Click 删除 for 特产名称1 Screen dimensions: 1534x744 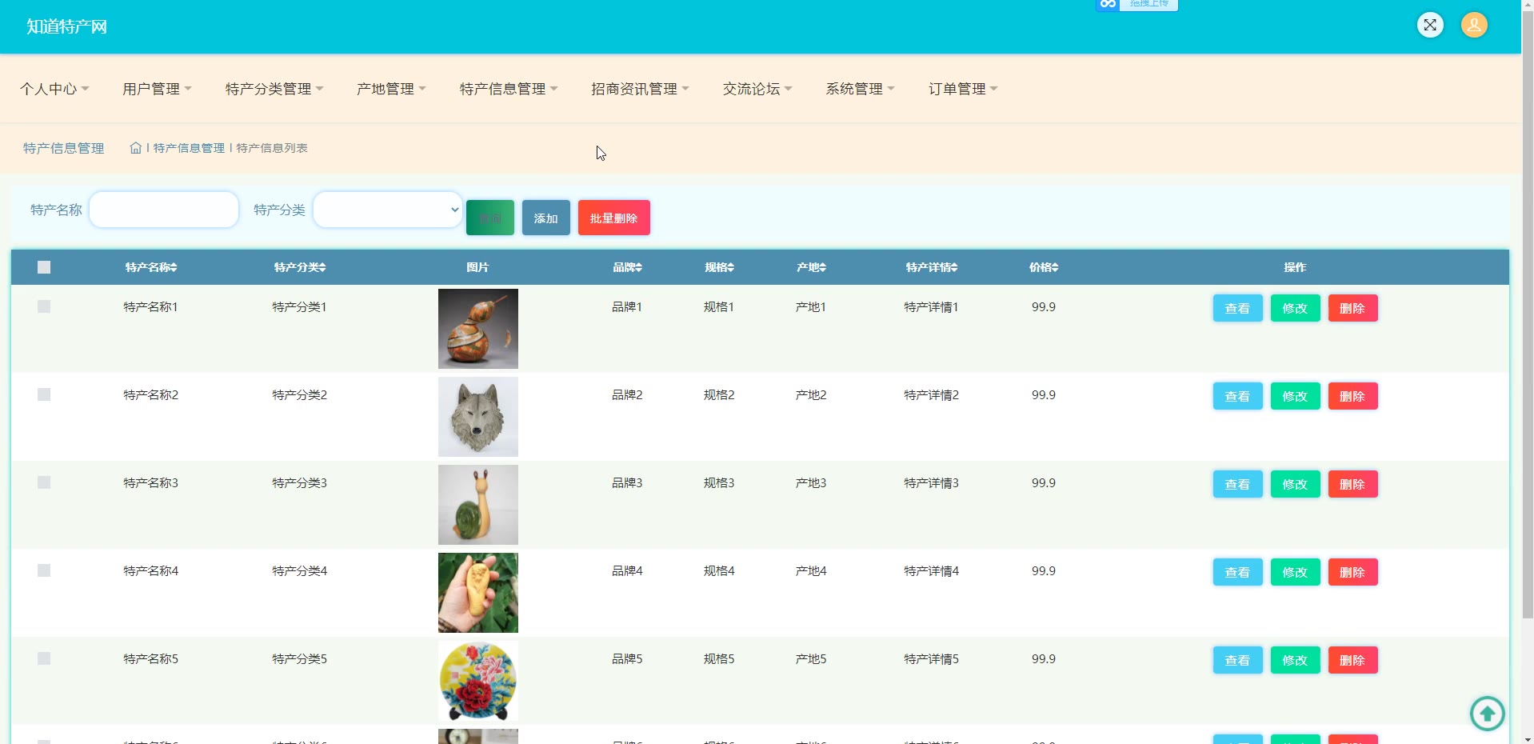(x=1352, y=308)
